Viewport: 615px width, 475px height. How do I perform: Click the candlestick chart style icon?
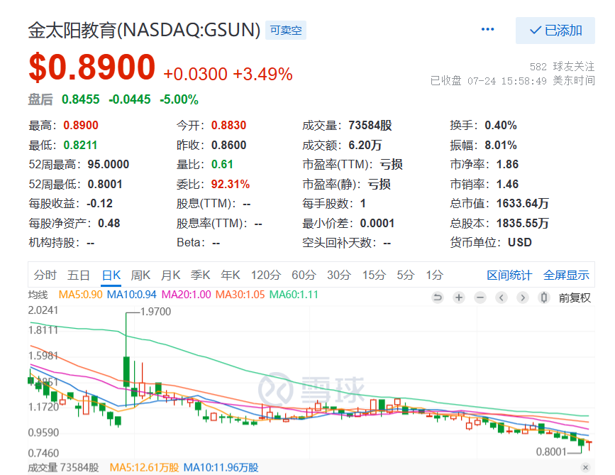coord(544,297)
